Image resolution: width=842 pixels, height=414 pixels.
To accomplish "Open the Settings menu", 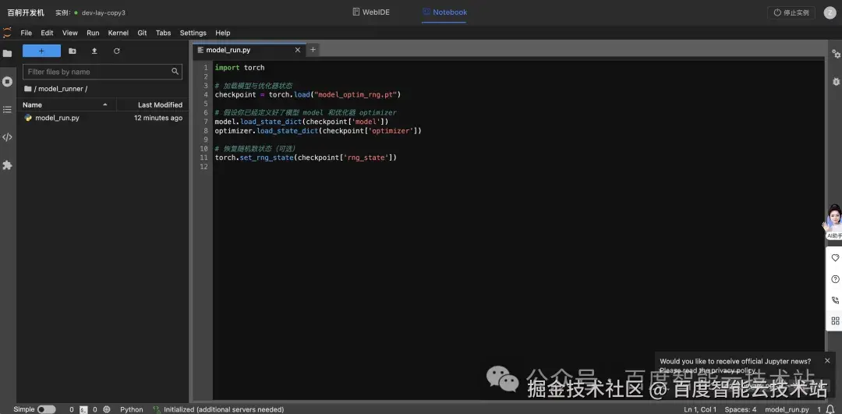I will tap(193, 33).
